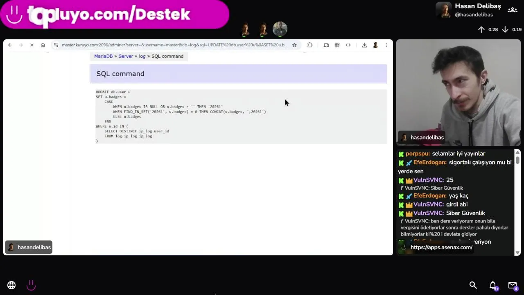
Task: Click the chat message 'girdi abi'
Action: coord(457,204)
